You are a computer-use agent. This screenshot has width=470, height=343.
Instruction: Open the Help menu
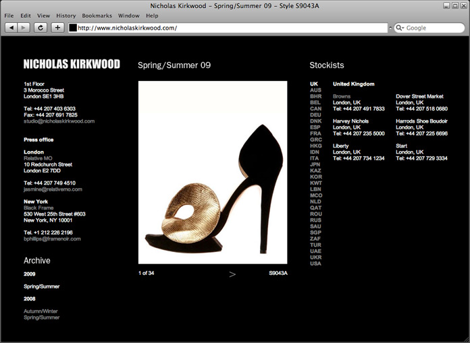coord(152,15)
